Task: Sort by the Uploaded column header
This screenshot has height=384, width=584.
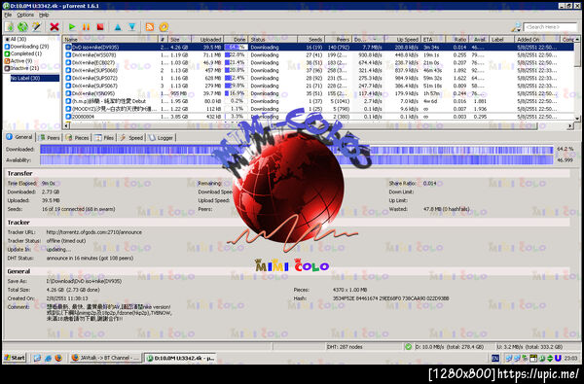Action: click(207, 40)
